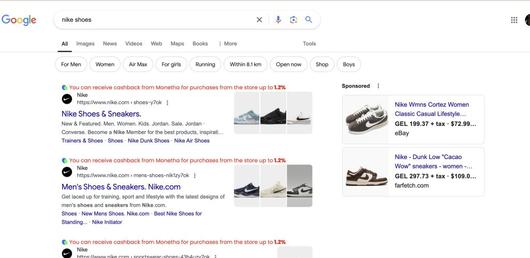Viewport: 530px width, 258px height.
Task: Start voice search with microphone icon
Action: 278,20
